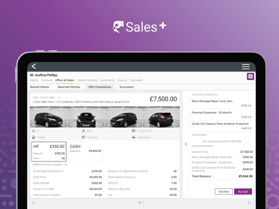Click the Decline button

[224, 192]
